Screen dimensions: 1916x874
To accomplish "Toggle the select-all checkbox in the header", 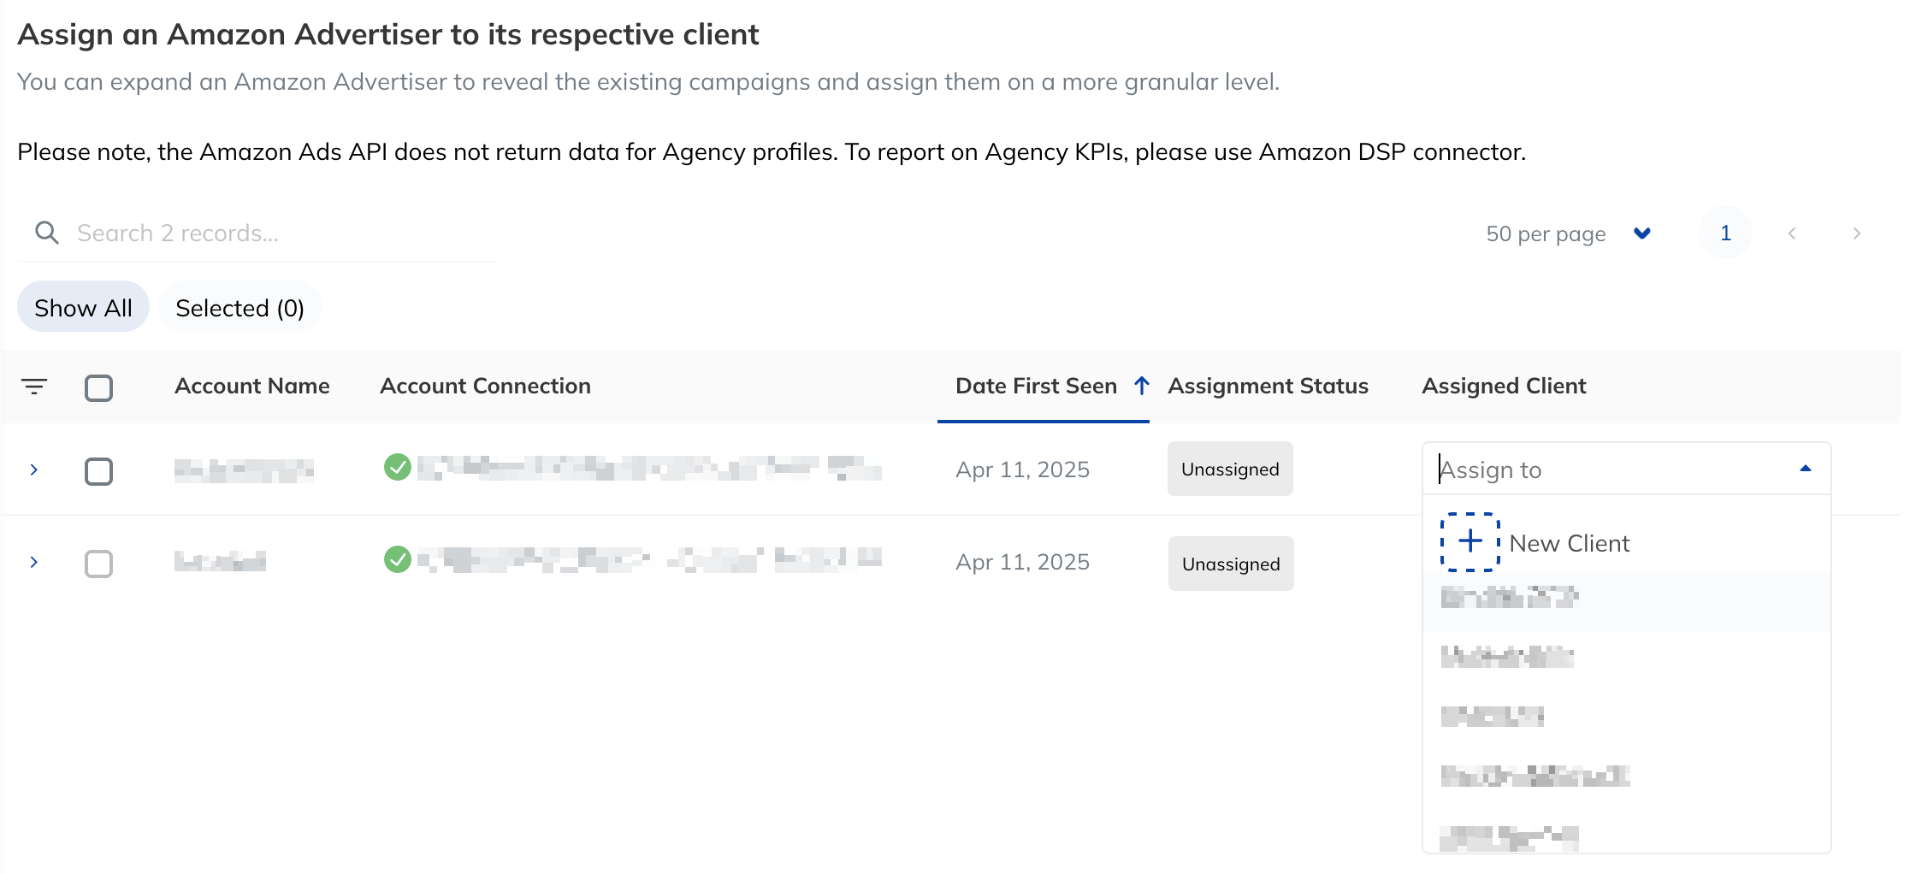I will (x=99, y=387).
